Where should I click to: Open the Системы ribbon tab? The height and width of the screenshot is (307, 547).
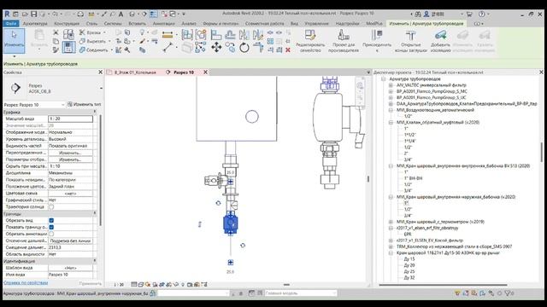click(x=113, y=24)
